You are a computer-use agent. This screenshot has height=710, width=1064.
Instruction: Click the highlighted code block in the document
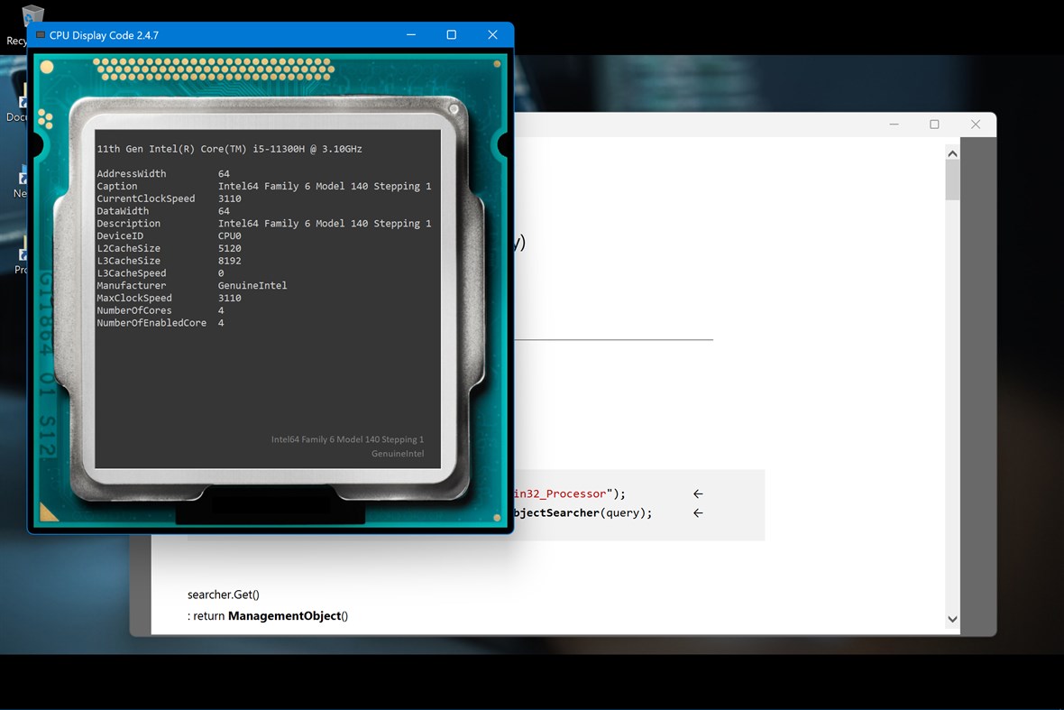[631, 503]
